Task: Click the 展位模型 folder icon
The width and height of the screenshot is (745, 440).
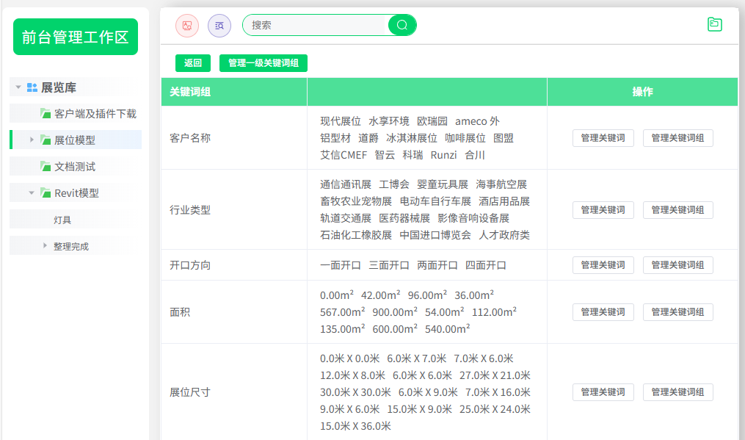Action: pos(44,139)
